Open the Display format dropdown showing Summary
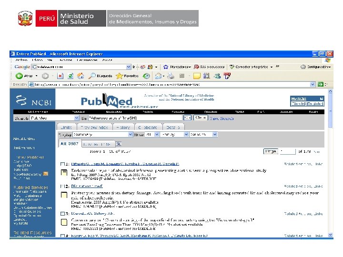343x257 pixels. [x=103, y=134]
